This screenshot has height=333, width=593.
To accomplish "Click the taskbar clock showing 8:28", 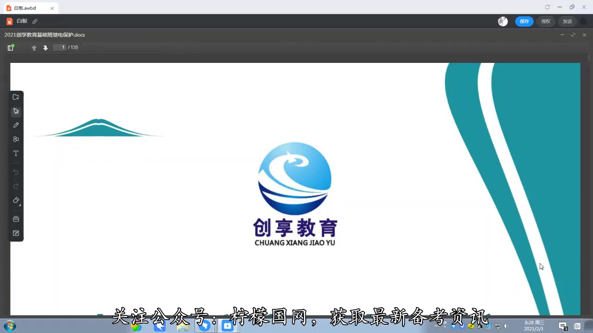I will click(534, 326).
